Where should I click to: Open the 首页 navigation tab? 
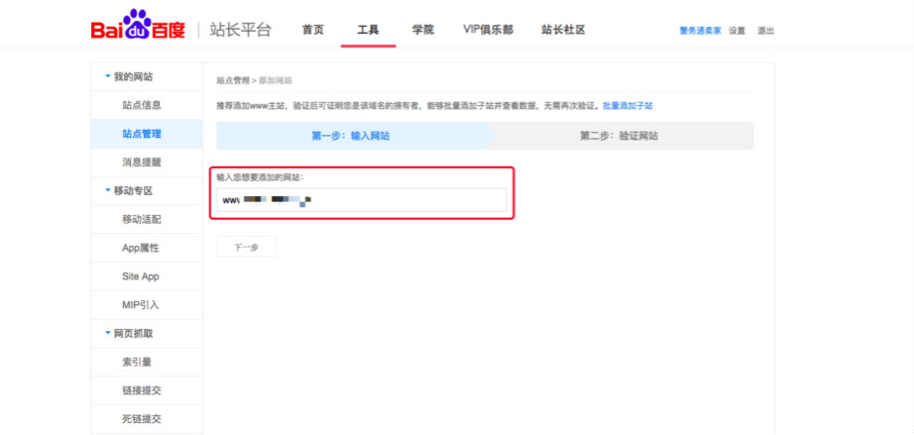[312, 30]
